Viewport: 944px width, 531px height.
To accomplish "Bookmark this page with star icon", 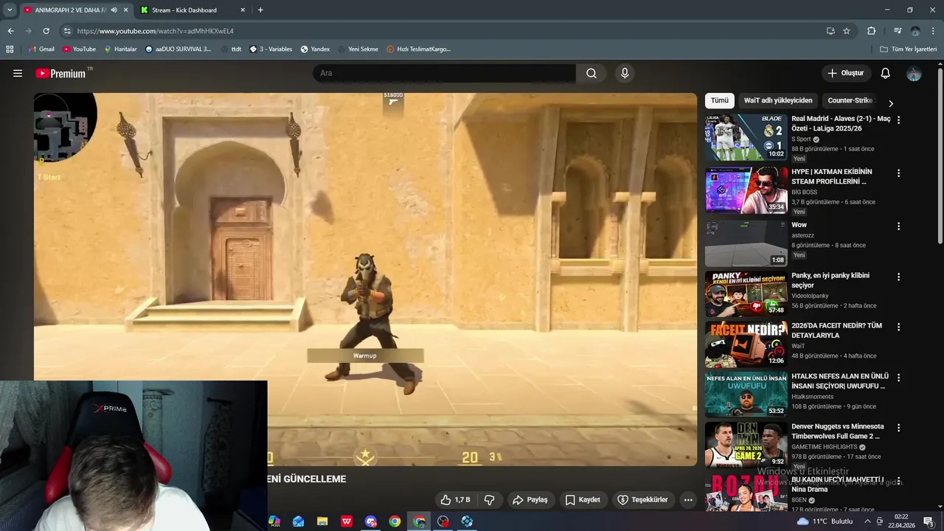I will click(847, 31).
